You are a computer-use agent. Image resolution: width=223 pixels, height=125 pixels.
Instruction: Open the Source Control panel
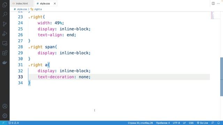tap(5, 24)
